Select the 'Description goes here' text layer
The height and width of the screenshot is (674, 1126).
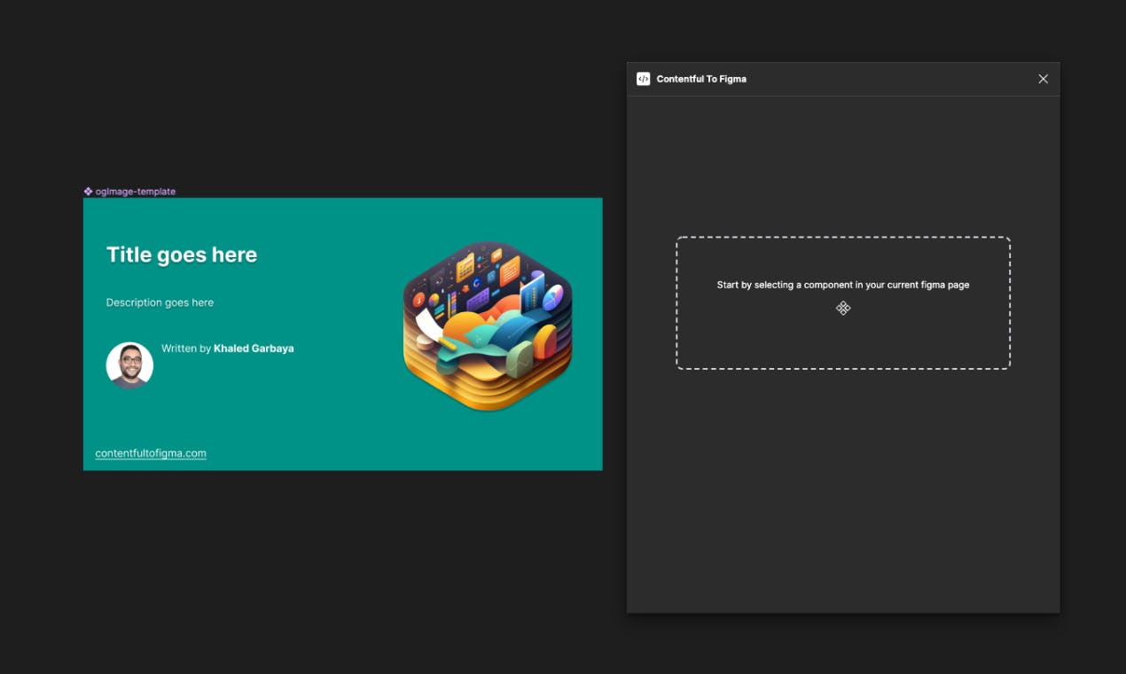160,302
